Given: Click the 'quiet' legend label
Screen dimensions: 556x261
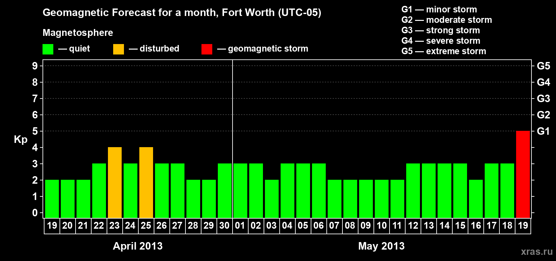Looking at the screenshot, I should [79, 49].
